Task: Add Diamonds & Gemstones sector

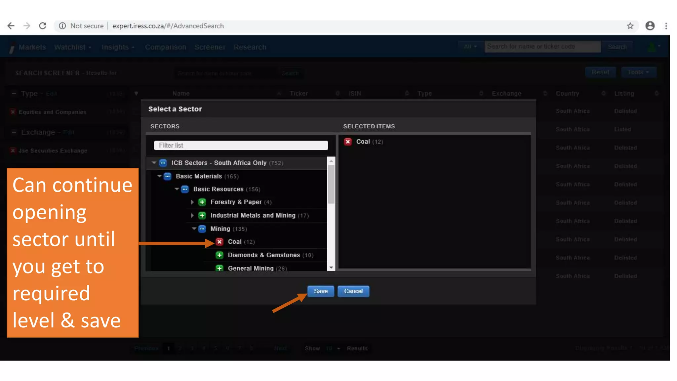Action: click(219, 255)
